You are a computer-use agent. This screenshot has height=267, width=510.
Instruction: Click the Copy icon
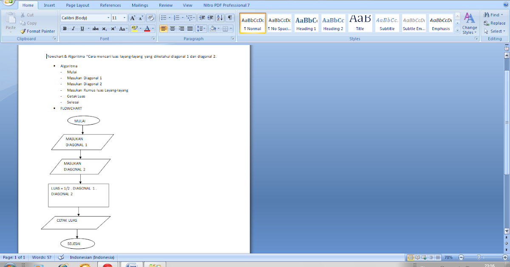(22, 23)
